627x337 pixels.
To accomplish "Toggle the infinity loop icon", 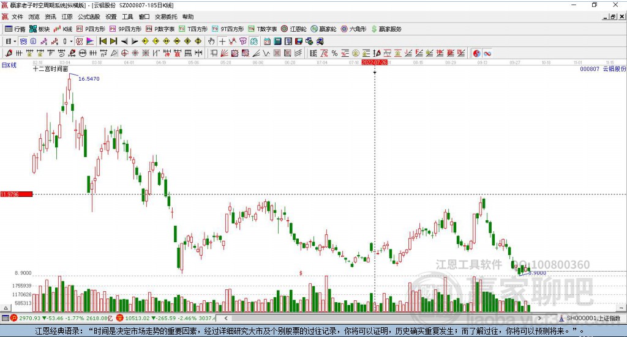I will [487, 53].
